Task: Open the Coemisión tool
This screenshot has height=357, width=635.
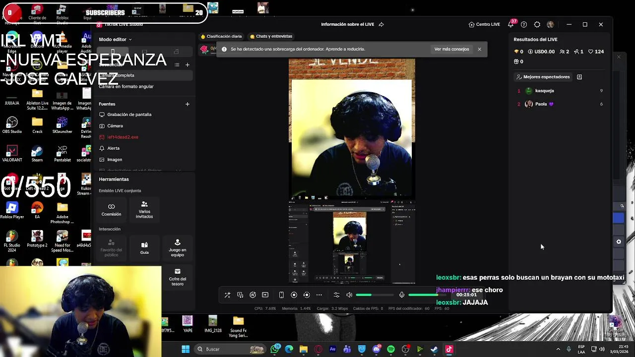Action: (x=111, y=210)
